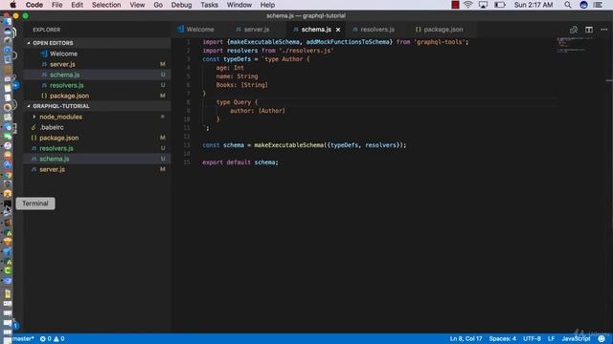Open the editor's more actions ellipsis

[x=604, y=30]
